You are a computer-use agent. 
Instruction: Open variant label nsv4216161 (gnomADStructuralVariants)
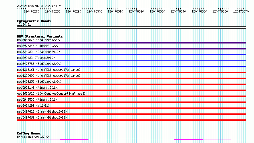tap(49, 70)
